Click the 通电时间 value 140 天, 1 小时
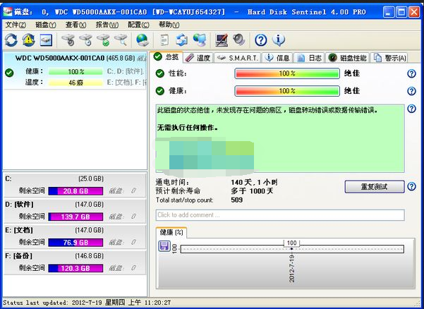Screen dimensions: 424x309 (x=254, y=182)
